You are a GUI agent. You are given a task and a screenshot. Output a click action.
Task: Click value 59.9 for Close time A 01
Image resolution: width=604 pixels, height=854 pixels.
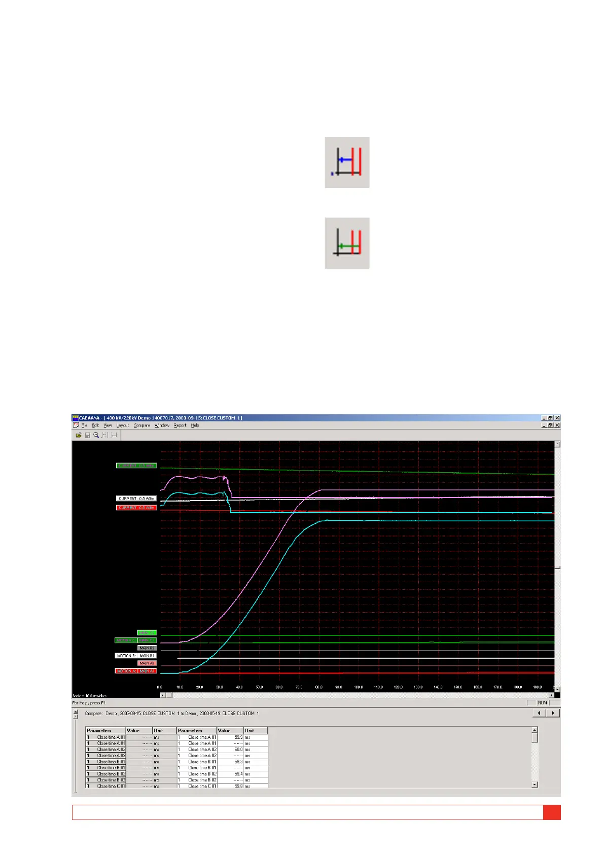pos(230,737)
